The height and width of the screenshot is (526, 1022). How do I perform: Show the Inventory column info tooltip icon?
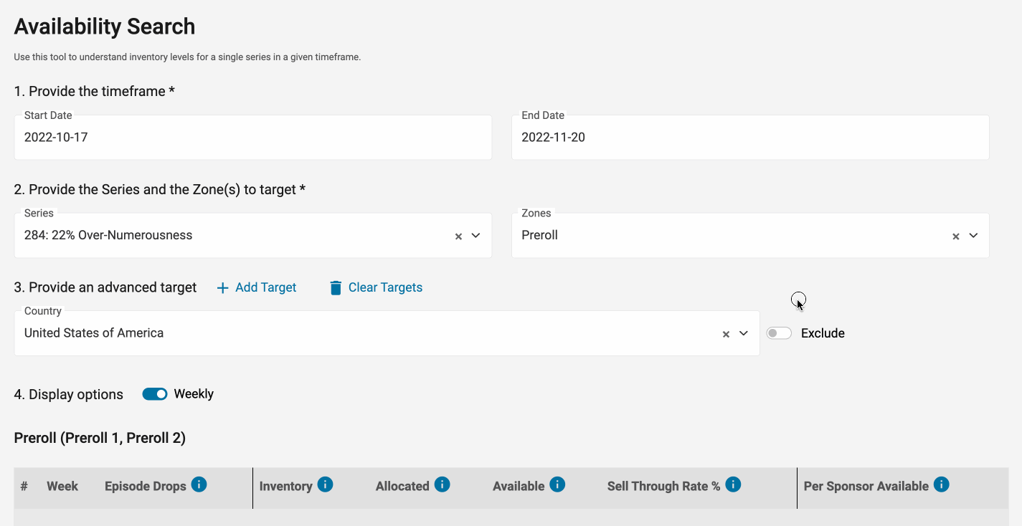pyautogui.click(x=325, y=484)
